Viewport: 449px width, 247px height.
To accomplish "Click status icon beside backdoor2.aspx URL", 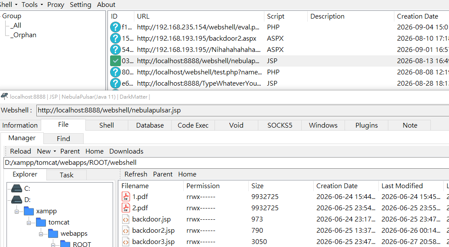I will [115, 38].
